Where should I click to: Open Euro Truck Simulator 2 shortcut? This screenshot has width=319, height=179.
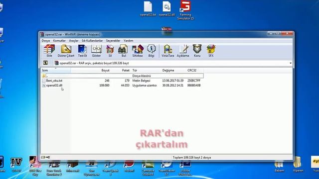[54, 168]
